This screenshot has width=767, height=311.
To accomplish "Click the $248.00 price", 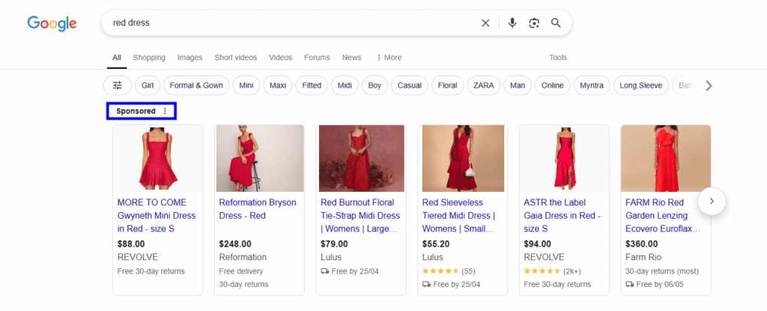I will (x=235, y=244).
